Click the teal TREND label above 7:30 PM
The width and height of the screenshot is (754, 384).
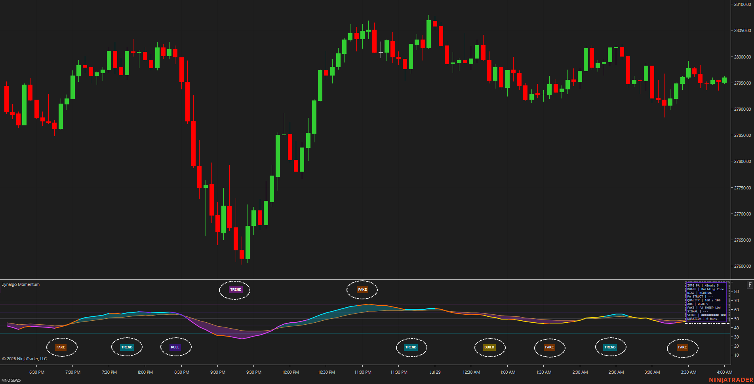pyautogui.click(x=127, y=347)
